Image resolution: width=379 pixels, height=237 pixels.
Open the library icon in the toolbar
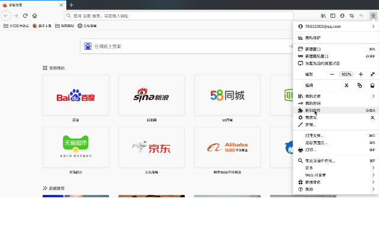pos(323,15)
